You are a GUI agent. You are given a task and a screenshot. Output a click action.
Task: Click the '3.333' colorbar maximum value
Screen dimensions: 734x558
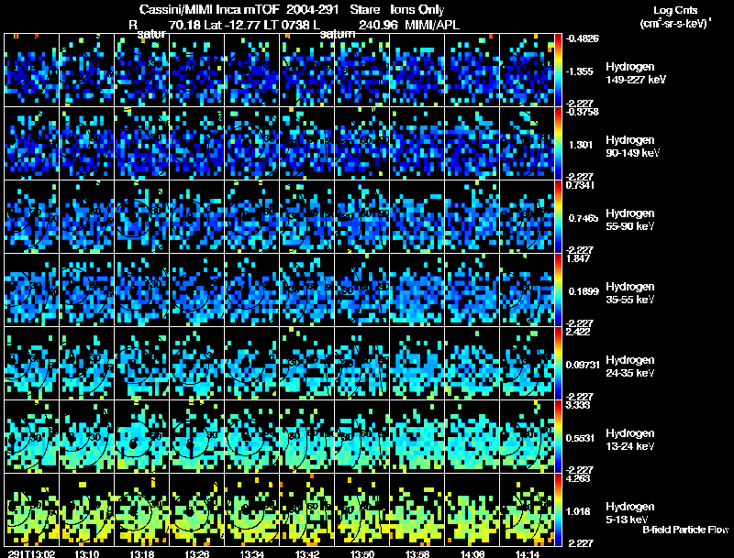(578, 405)
